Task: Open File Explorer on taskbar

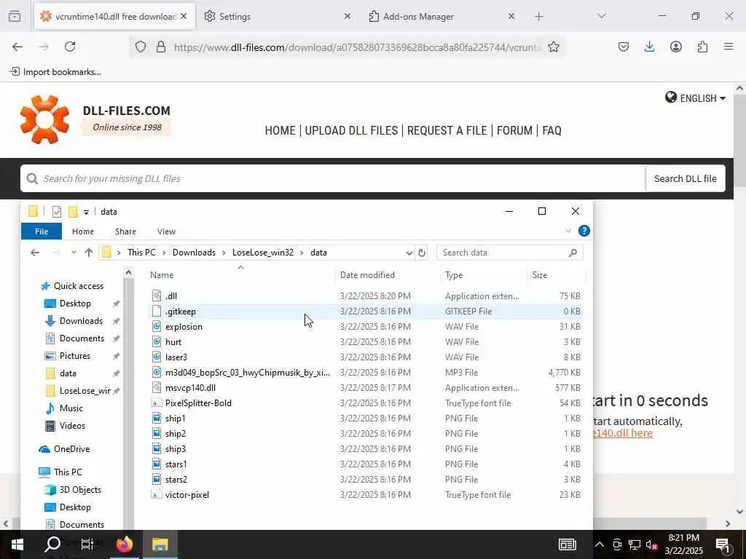Action: tap(160, 544)
